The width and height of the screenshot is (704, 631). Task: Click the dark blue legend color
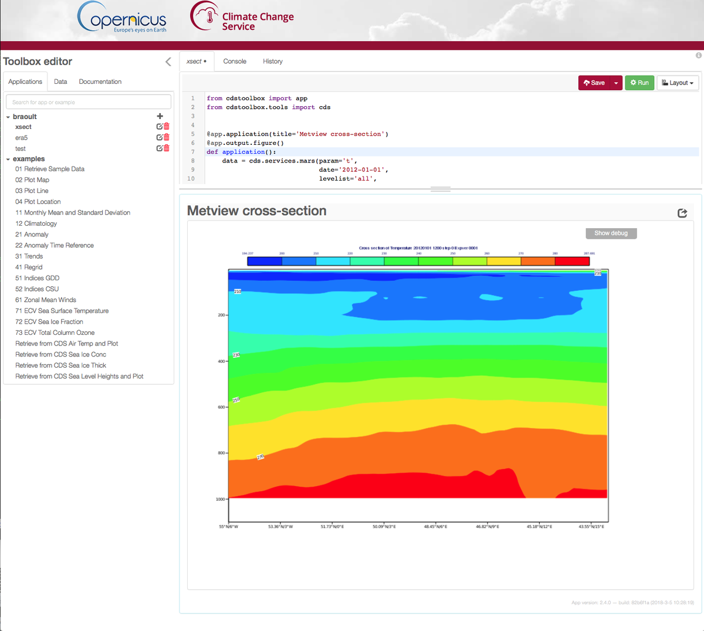point(265,261)
